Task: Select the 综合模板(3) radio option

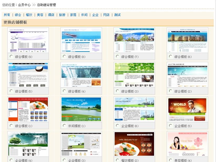Action: click(x=118, y=91)
